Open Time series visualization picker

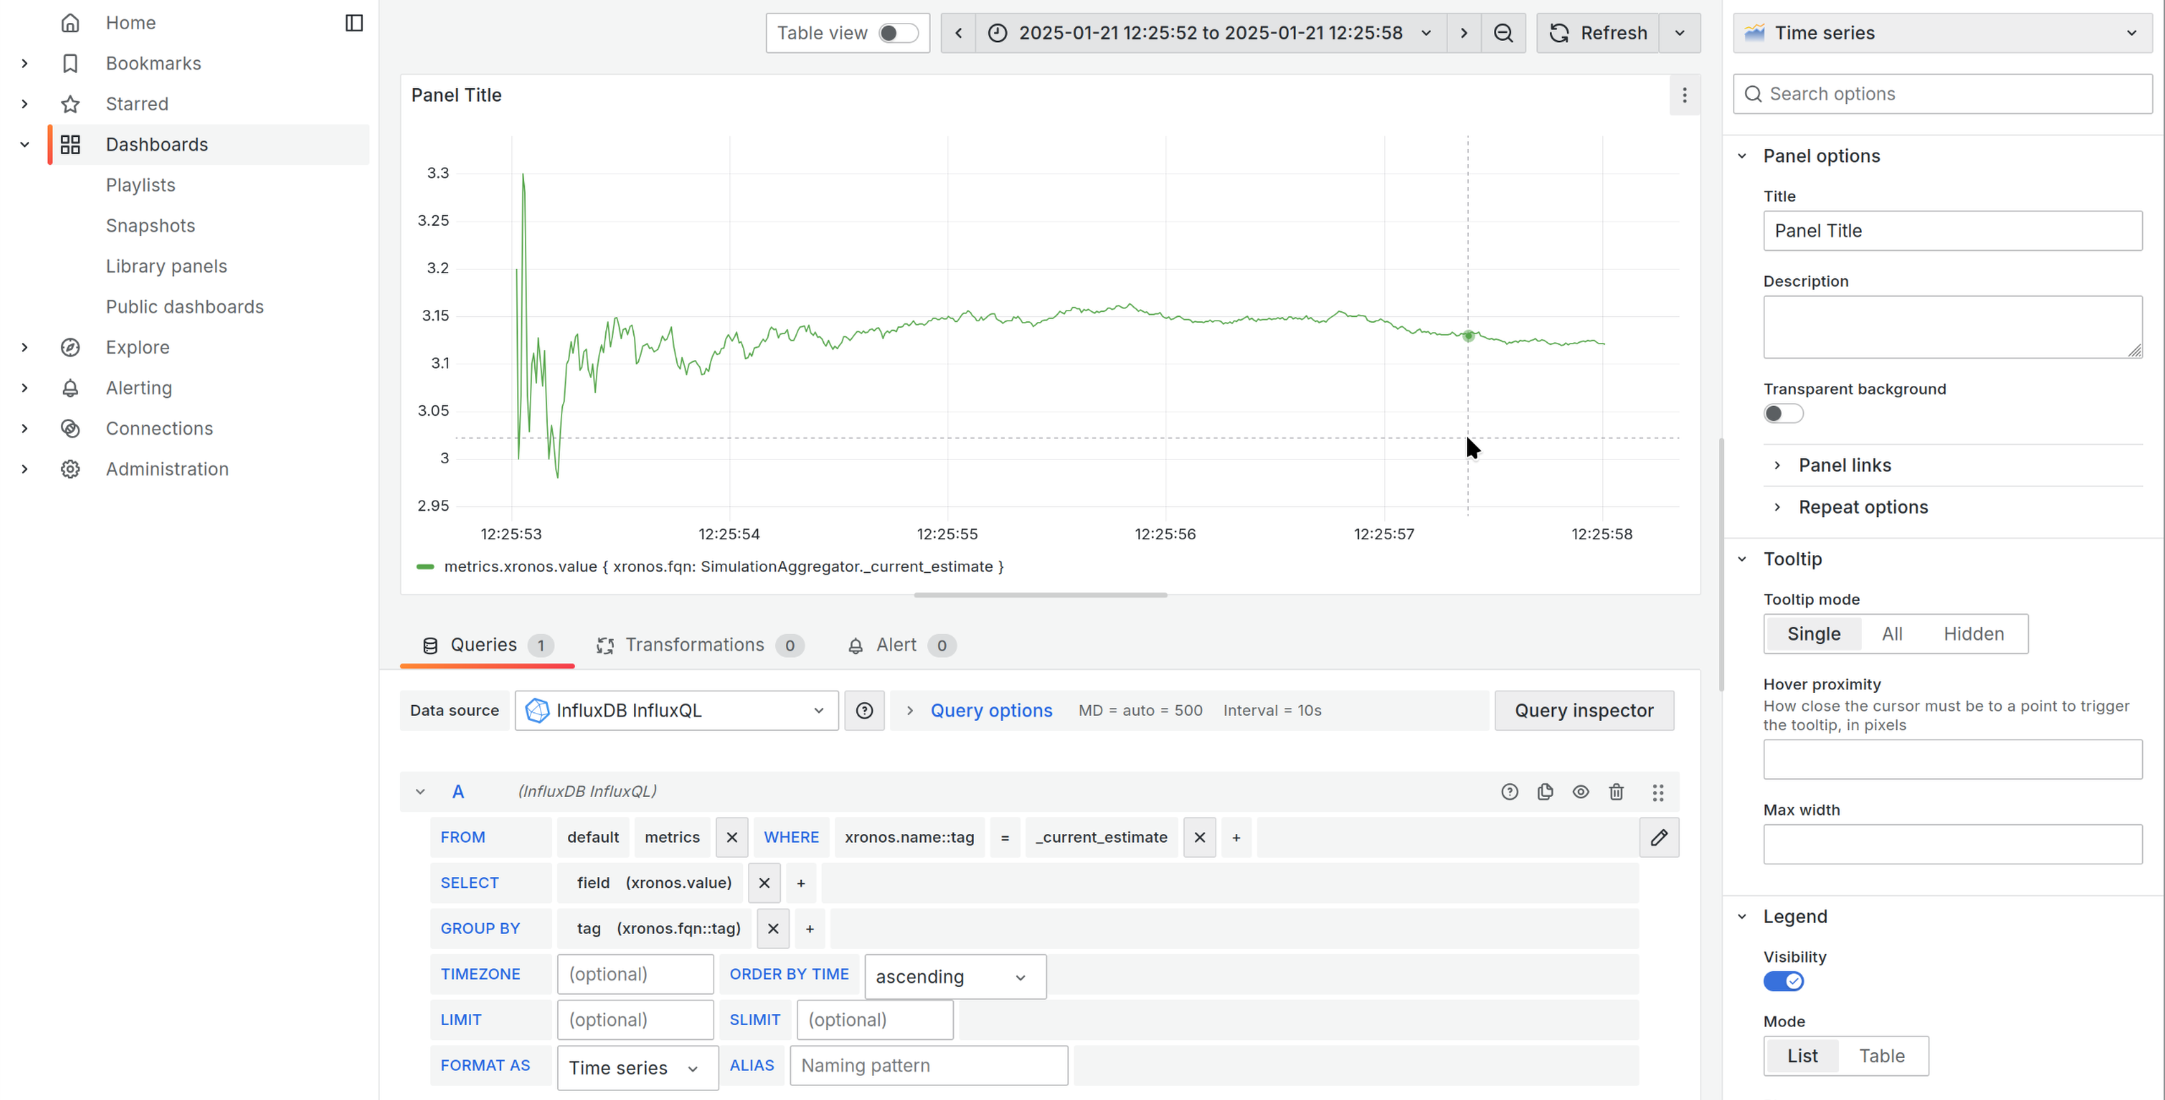click(1943, 33)
